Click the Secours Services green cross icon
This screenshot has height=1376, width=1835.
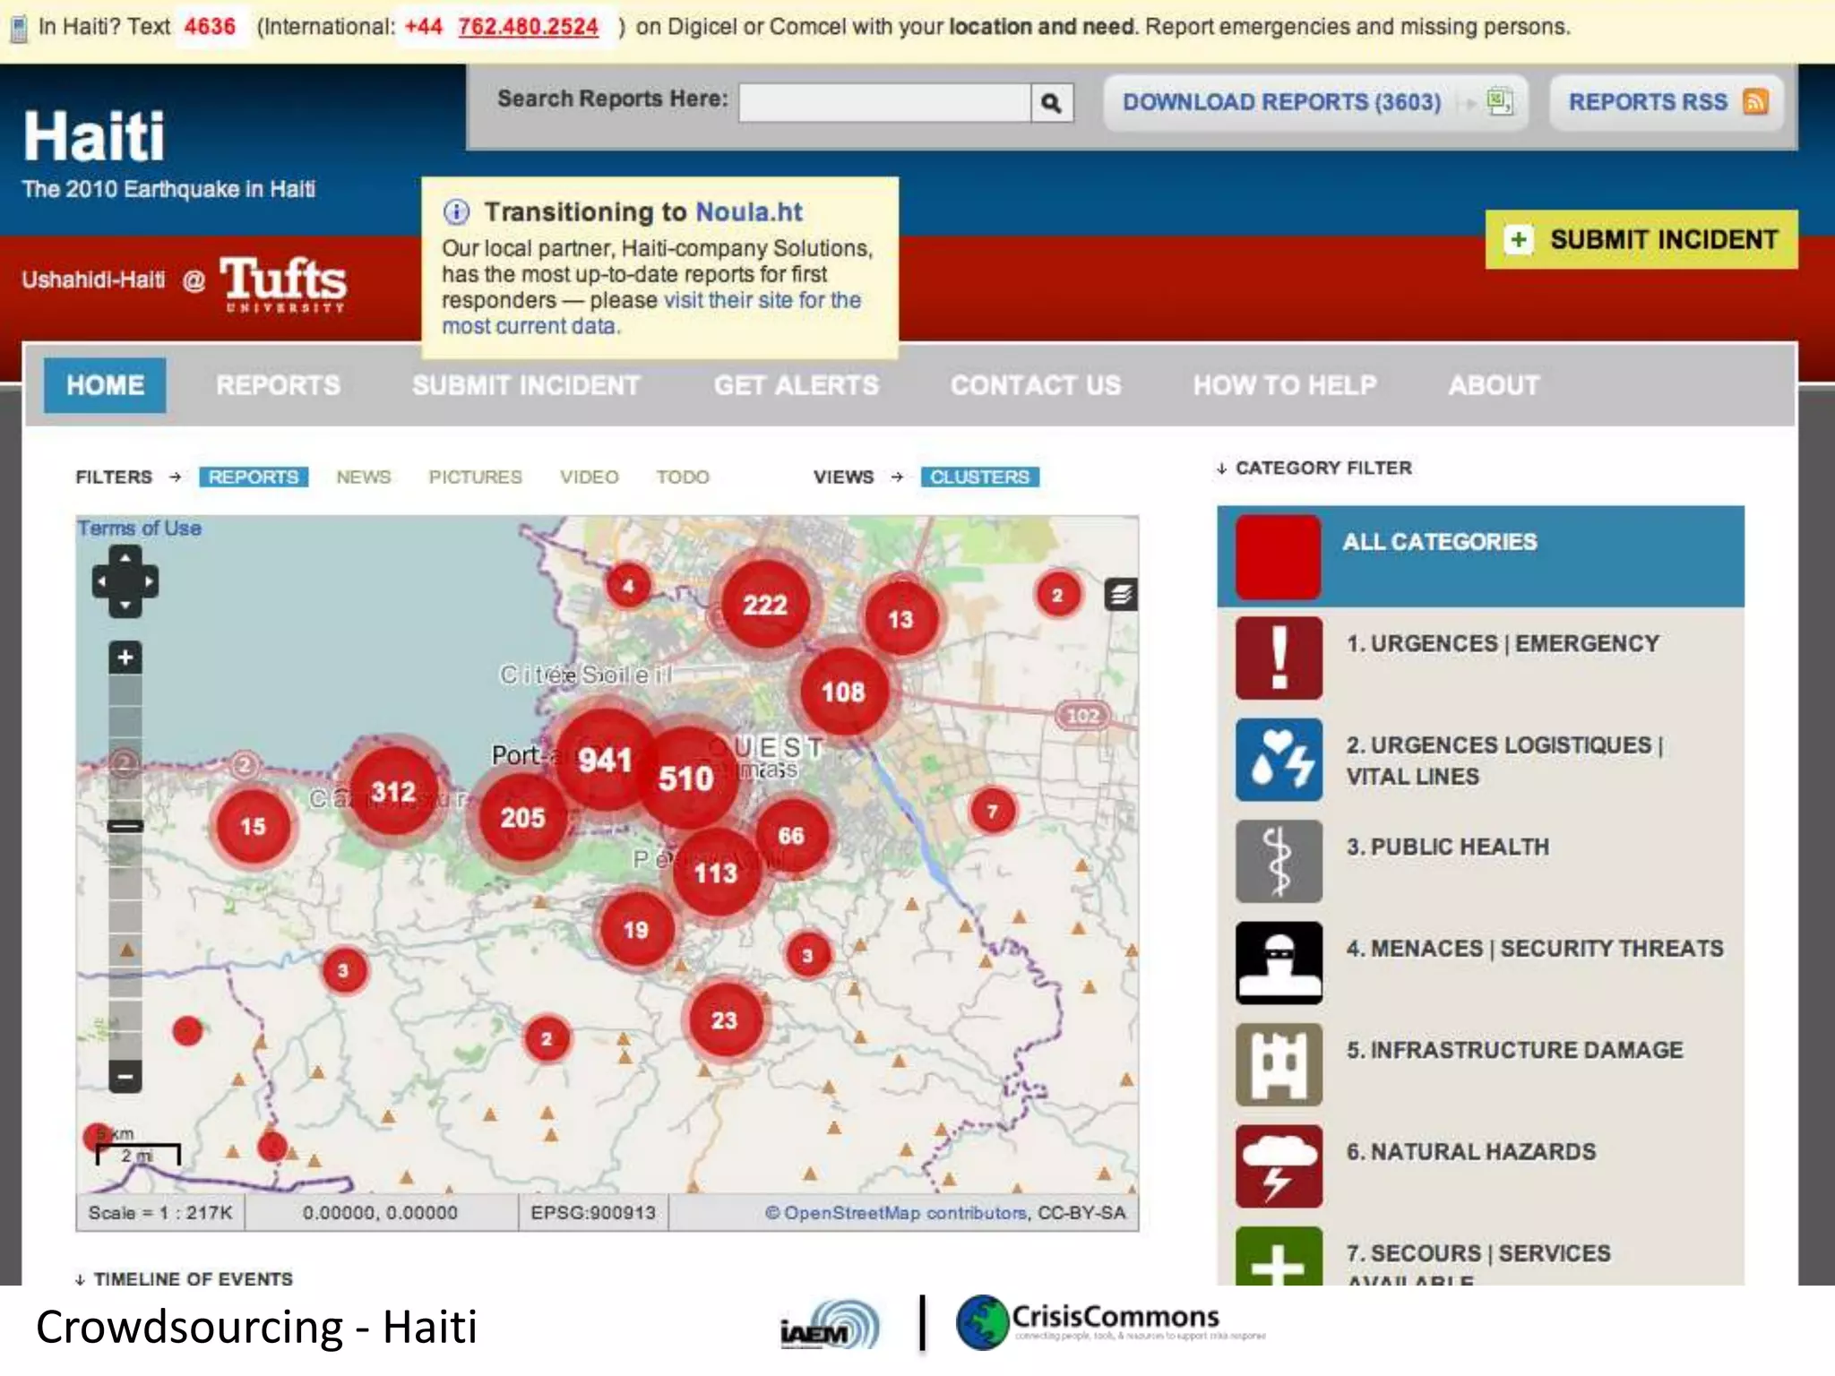tap(1279, 1256)
